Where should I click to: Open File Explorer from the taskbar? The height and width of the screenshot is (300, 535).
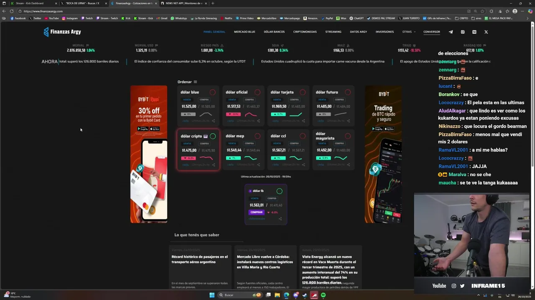[x=277, y=295]
